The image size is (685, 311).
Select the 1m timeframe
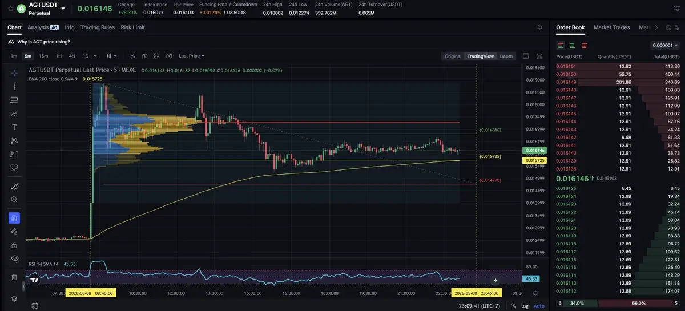click(x=14, y=56)
